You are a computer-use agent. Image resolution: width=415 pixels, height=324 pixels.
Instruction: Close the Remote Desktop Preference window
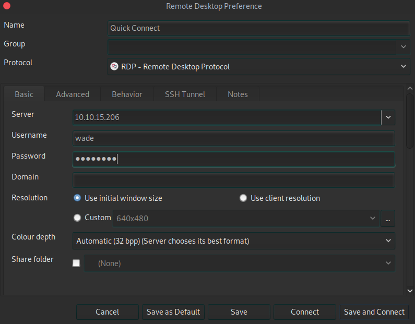[x=7, y=6]
